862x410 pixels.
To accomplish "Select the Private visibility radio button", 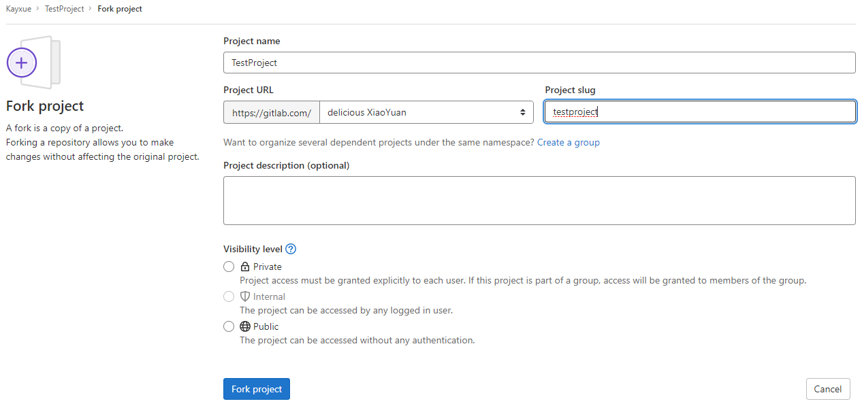I will (229, 267).
